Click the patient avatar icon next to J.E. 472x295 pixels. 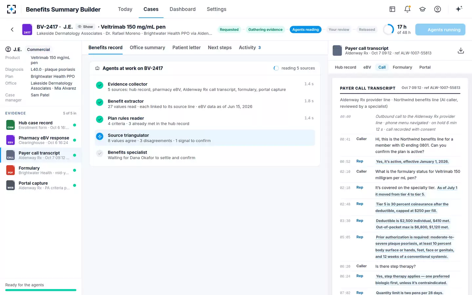tap(8, 49)
